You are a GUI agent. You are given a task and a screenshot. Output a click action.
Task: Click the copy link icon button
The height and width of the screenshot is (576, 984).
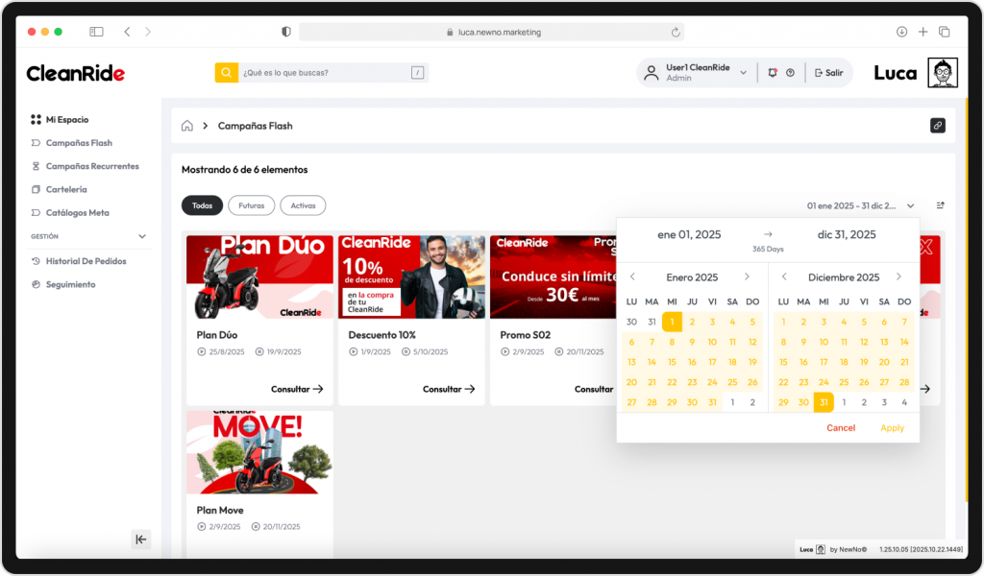click(937, 126)
